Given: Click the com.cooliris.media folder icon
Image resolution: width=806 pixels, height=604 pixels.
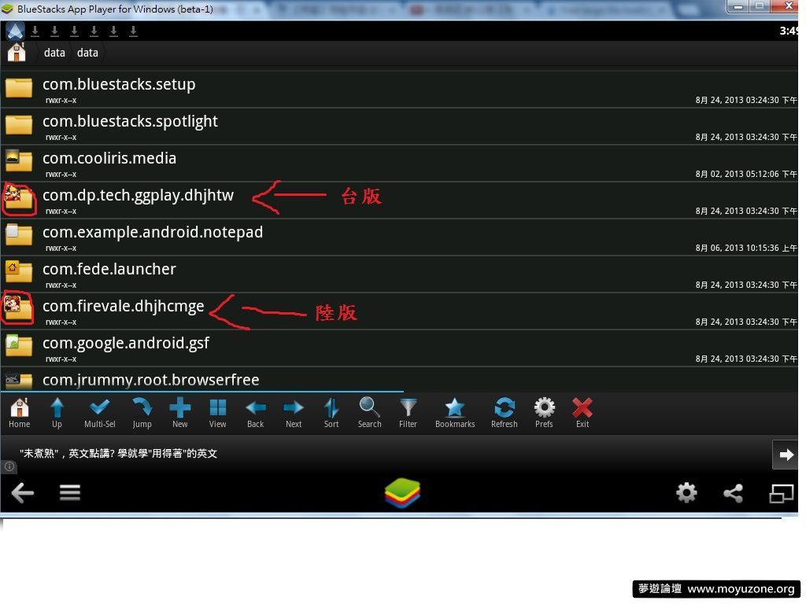Looking at the screenshot, I should pyautogui.click(x=19, y=160).
